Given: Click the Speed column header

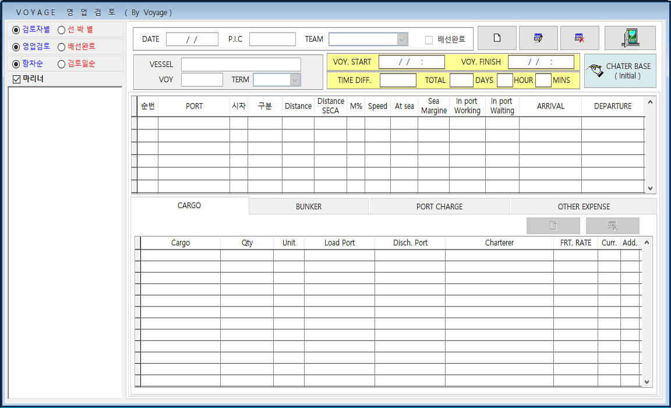Looking at the screenshot, I should [x=377, y=106].
